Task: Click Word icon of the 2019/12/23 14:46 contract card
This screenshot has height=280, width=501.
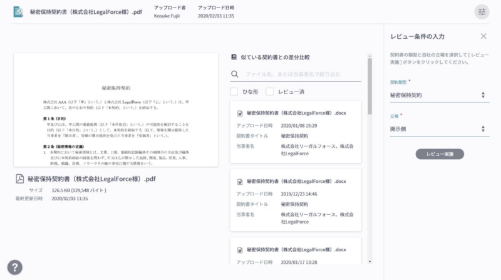Action: click(x=240, y=182)
